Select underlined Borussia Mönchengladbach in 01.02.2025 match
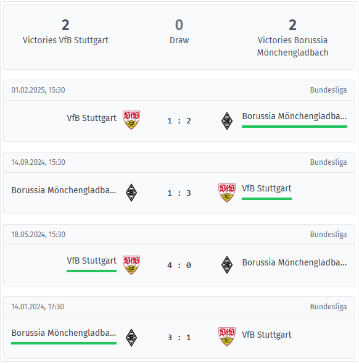The height and width of the screenshot is (363, 359). click(294, 116)
